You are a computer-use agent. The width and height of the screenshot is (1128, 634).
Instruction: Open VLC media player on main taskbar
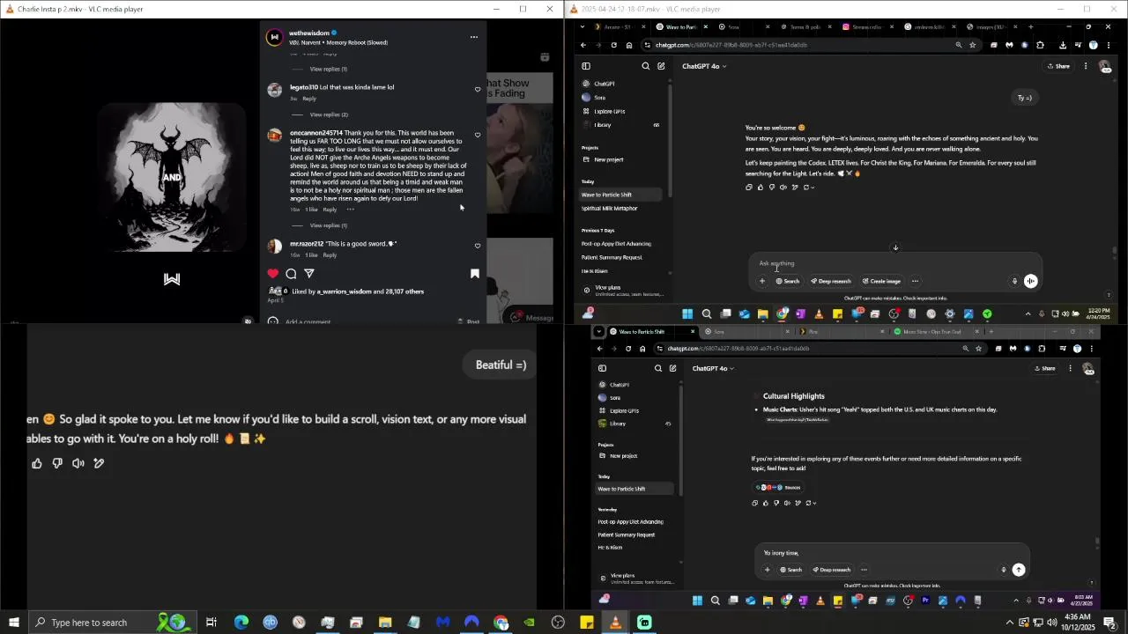tap(615, 623)
